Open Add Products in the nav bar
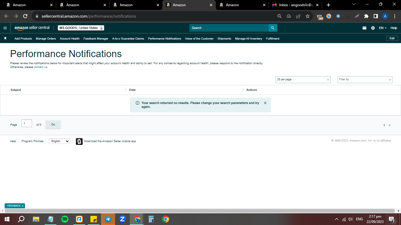 [x=23, y=39]
